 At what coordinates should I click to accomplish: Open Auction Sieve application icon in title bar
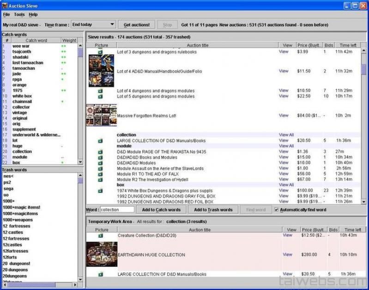click(x=4, y=6)
